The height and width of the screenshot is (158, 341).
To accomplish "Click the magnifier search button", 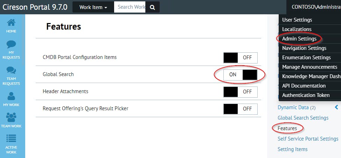I will [x=152, y=7].
